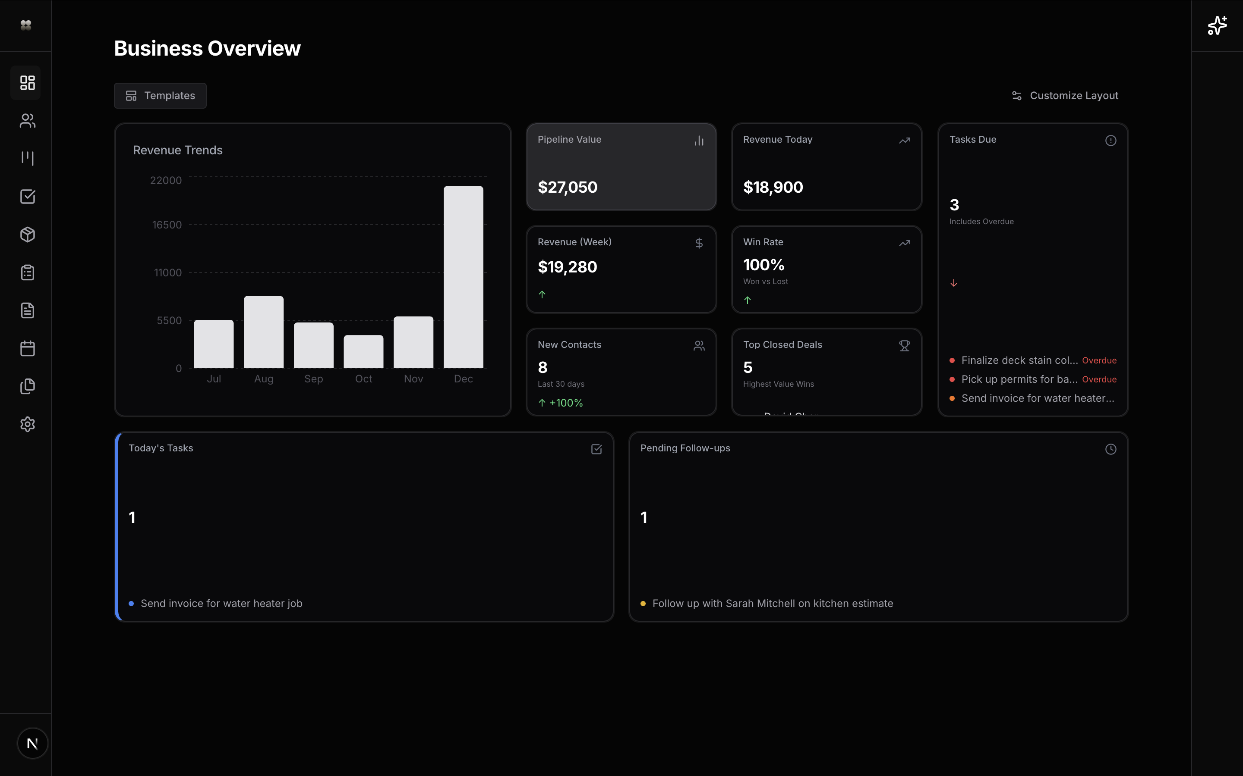1243x776 pixels.
Task: Open the Products package icon in the sidebar
Action: pyautogui.click(x=27, y=235)
